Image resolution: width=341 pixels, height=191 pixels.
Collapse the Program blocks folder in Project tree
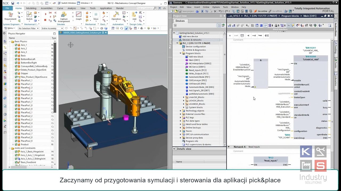180,53
